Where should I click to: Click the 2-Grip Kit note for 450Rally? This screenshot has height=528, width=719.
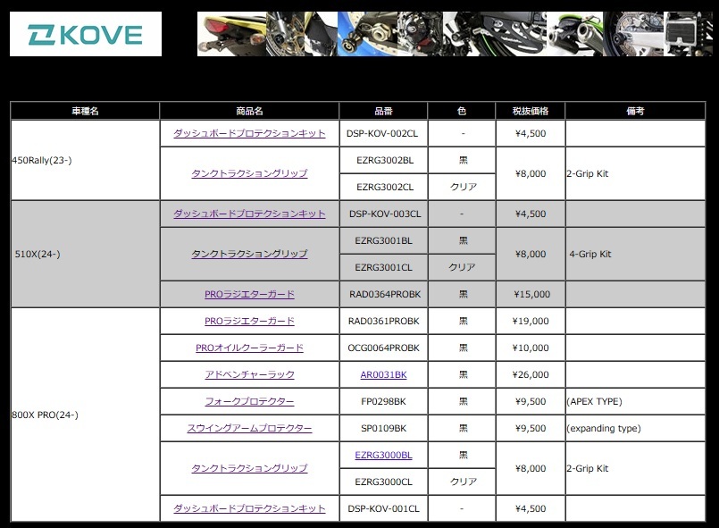tap(588, 173)
